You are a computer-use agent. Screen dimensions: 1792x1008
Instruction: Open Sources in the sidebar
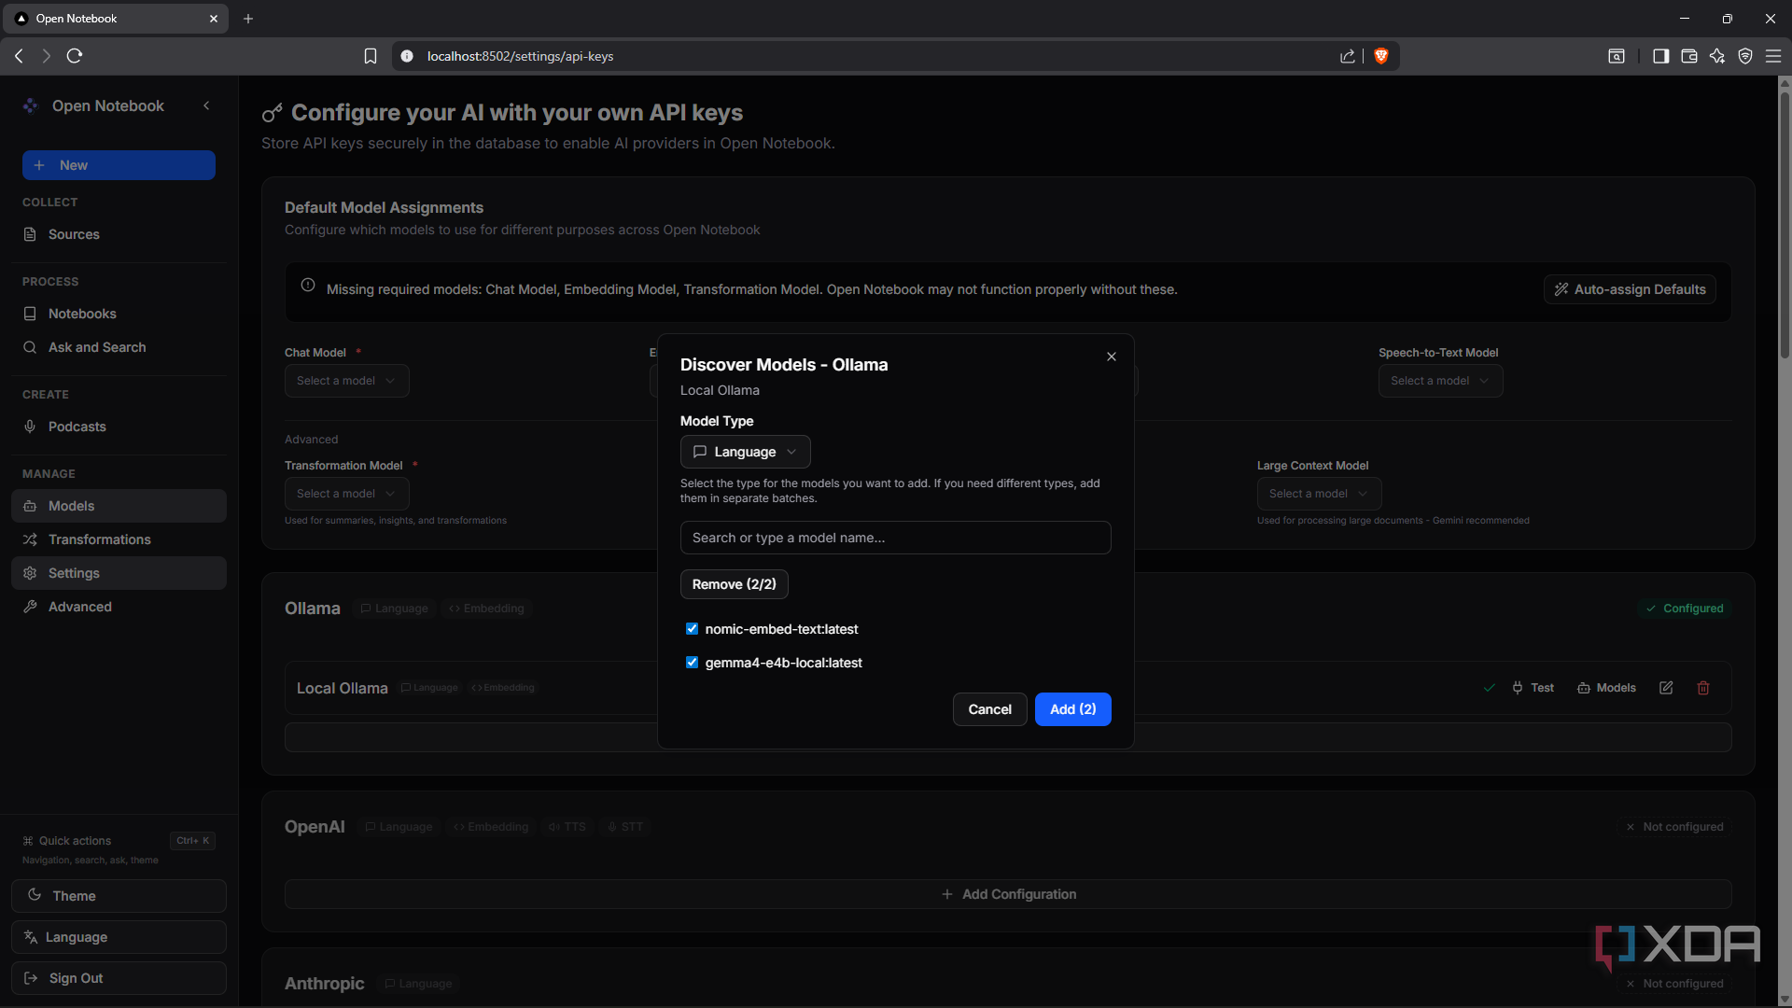[119, 234]
